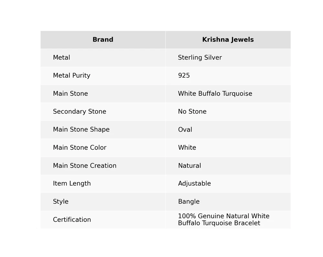The width and height of the screenshot is (323, 257).
Task: Select the Bangle style value
Action: click(x=189, y=202)
